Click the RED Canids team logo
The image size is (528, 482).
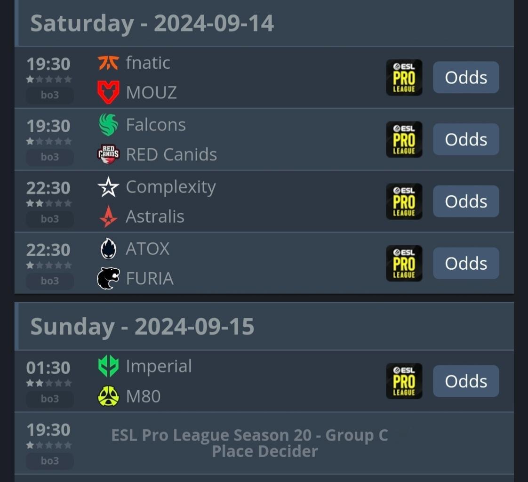(x=108, y=154)
